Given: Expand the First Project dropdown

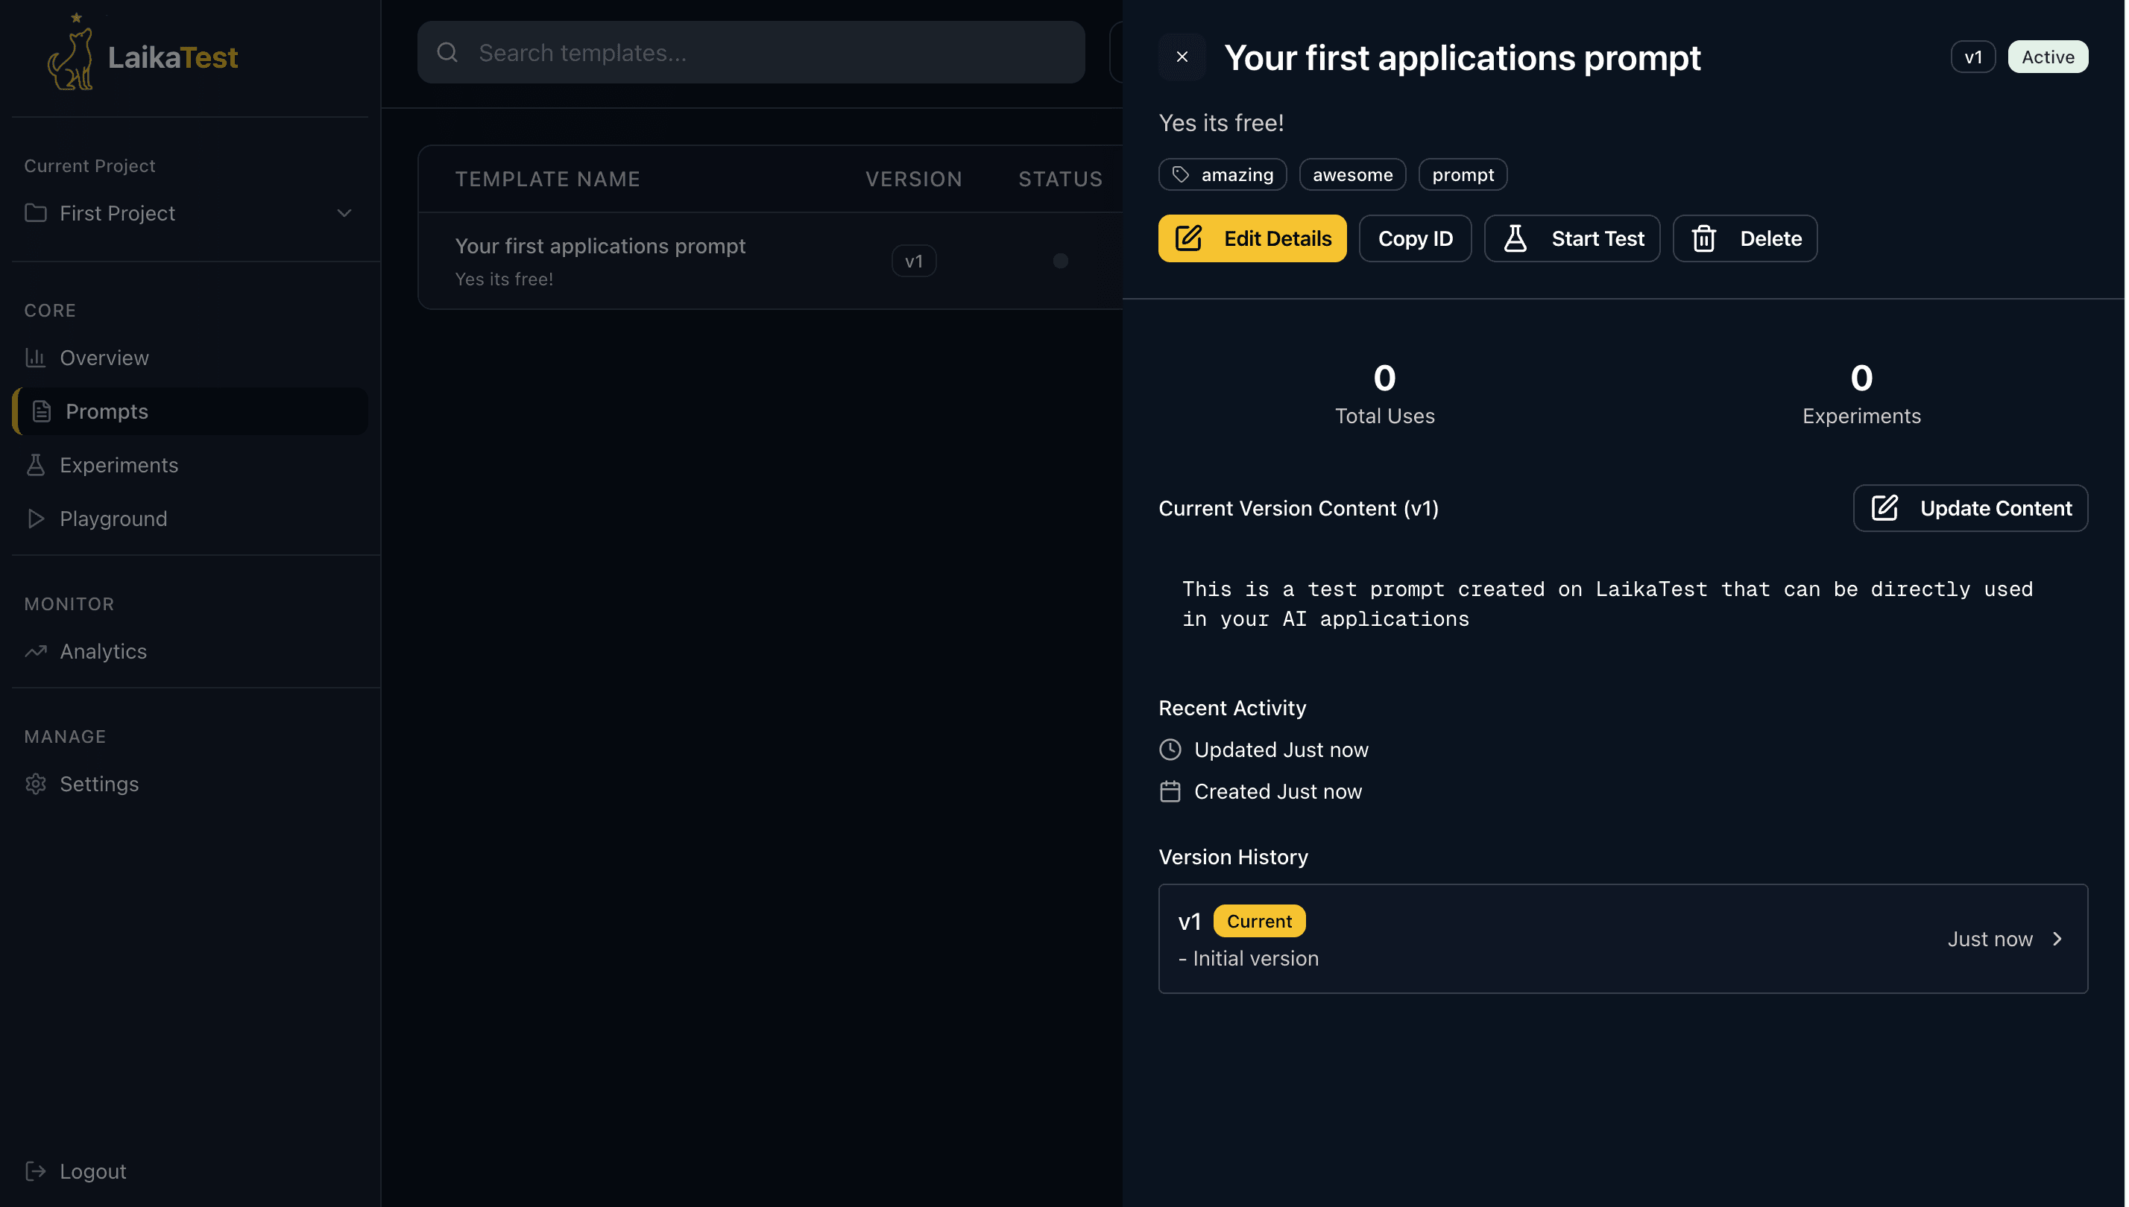Looking at the screenshot, I should [344, 213].
